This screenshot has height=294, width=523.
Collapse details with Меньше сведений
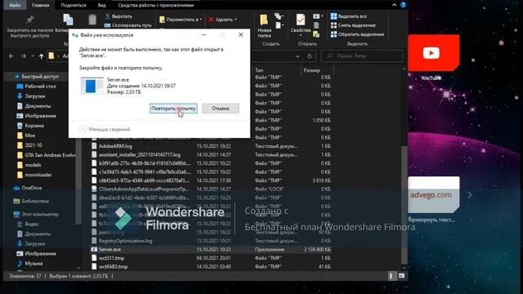click(105, 129)
